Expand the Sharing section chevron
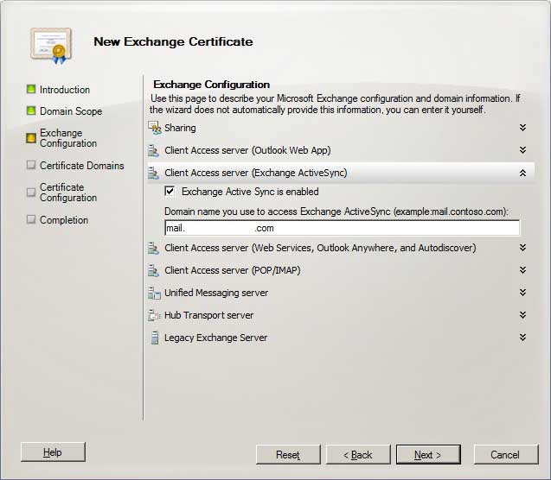The image size is (551, 480). pos(522,128)
